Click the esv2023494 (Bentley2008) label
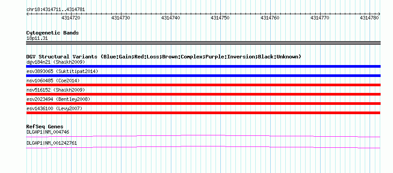The width and height of the screenshot is (393, 173). coord(58,99)
